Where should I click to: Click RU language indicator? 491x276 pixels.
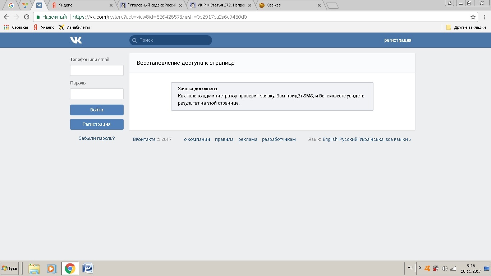[x=410, y=268]
